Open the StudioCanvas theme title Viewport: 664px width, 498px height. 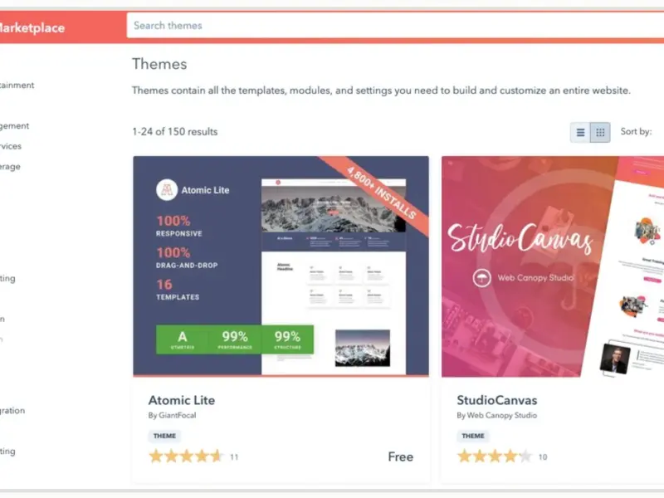496,400
